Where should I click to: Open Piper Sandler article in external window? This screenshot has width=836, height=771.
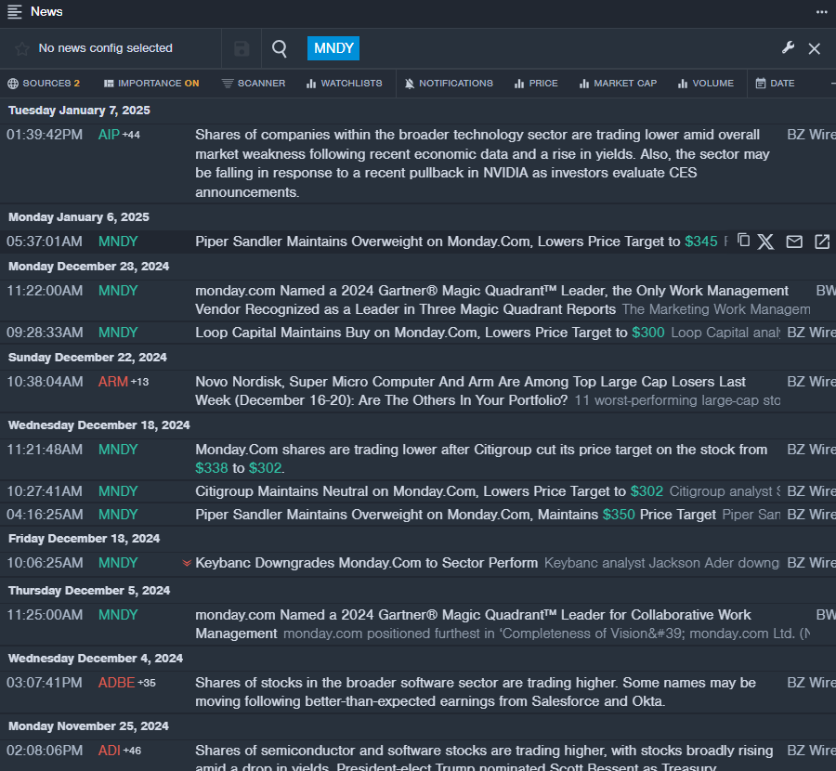[822, 242]
